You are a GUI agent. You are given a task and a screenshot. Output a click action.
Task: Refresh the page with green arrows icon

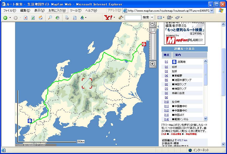click(x=33, y=18)
